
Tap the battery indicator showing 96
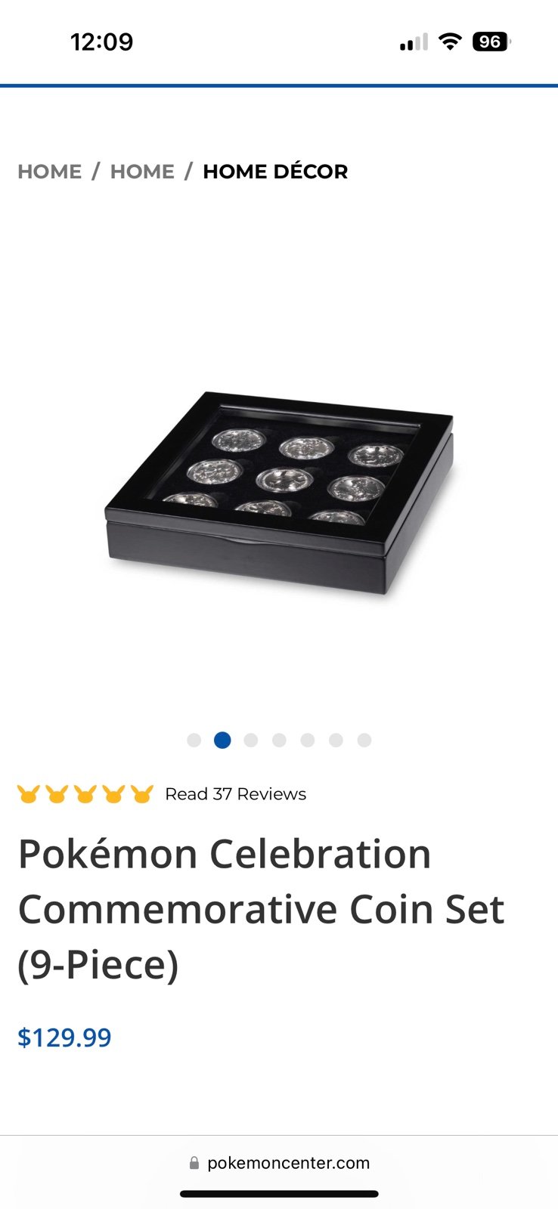[491, 42]
